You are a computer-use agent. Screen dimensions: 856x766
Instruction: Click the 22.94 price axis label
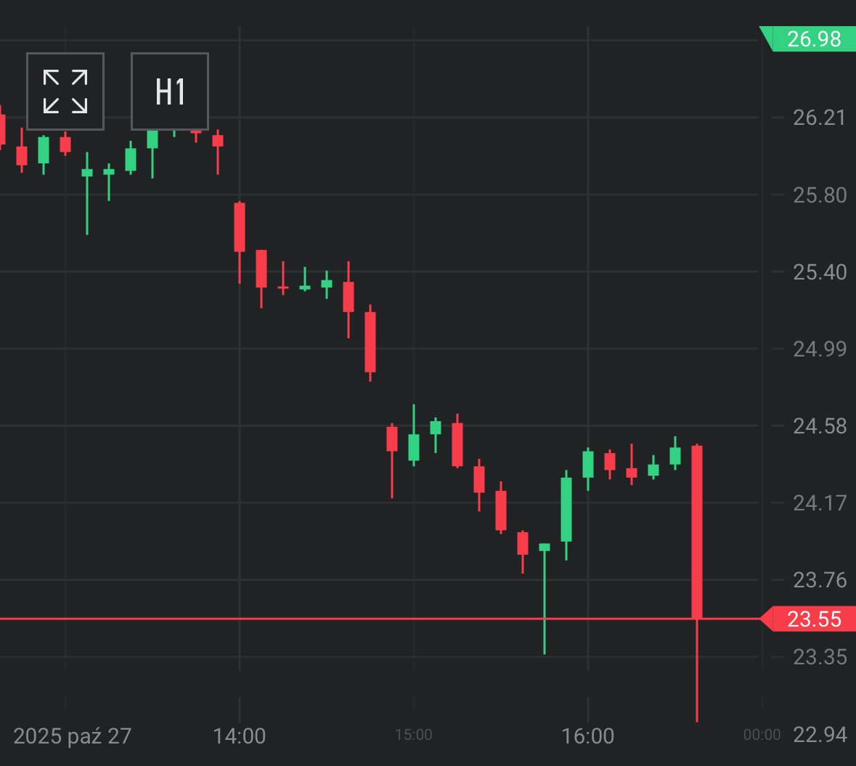(820, 735)
